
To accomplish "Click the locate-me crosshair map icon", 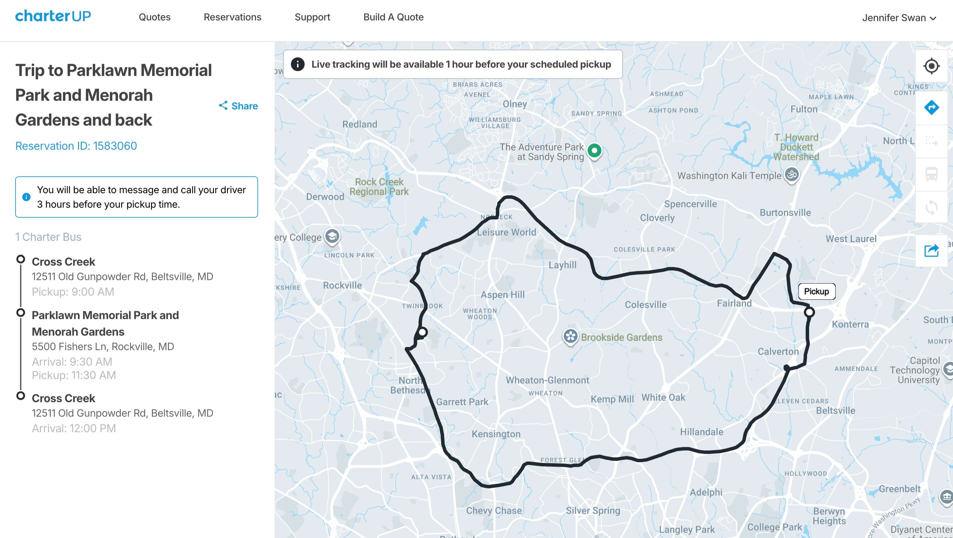I will 931,66.
